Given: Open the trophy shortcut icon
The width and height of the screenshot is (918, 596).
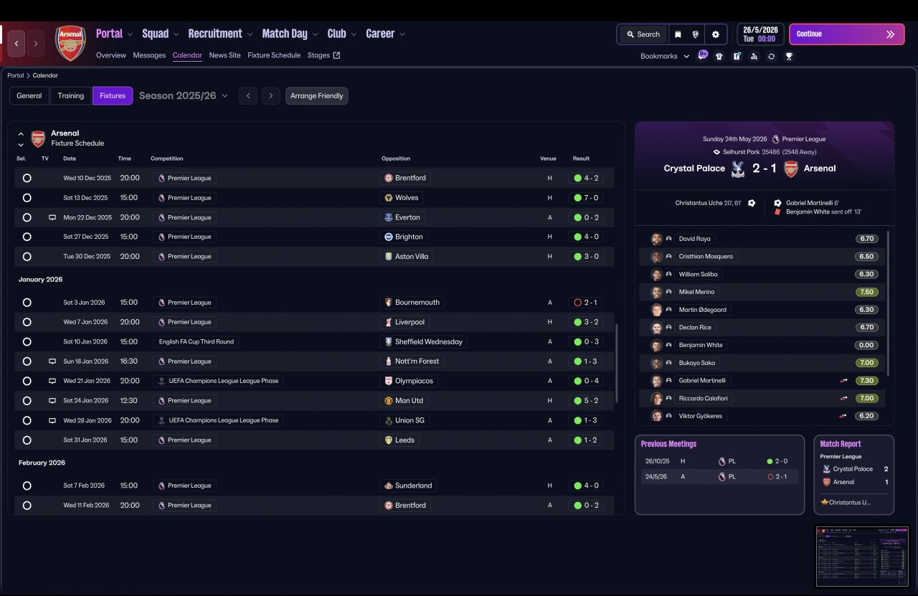Looking at the screenshot, I should pos(789,56).
